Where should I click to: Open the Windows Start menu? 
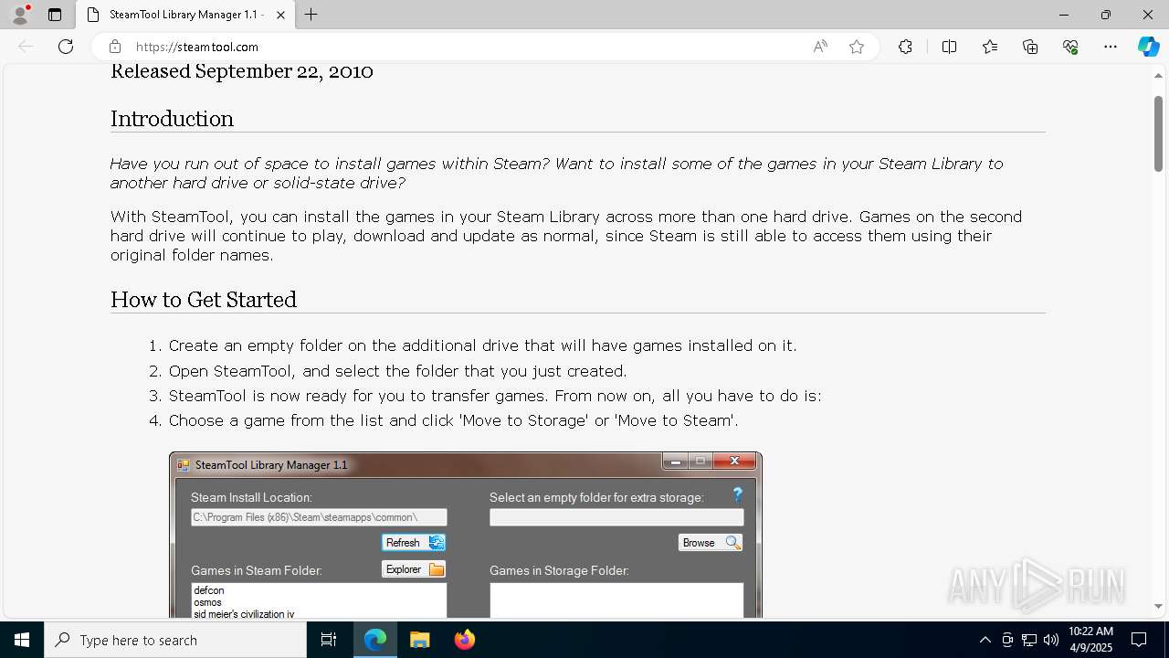22,640
